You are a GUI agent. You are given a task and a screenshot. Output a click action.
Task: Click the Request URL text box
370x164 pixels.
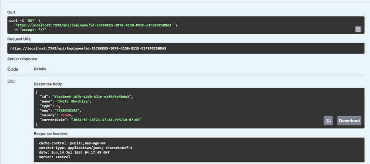coord(186,48)
